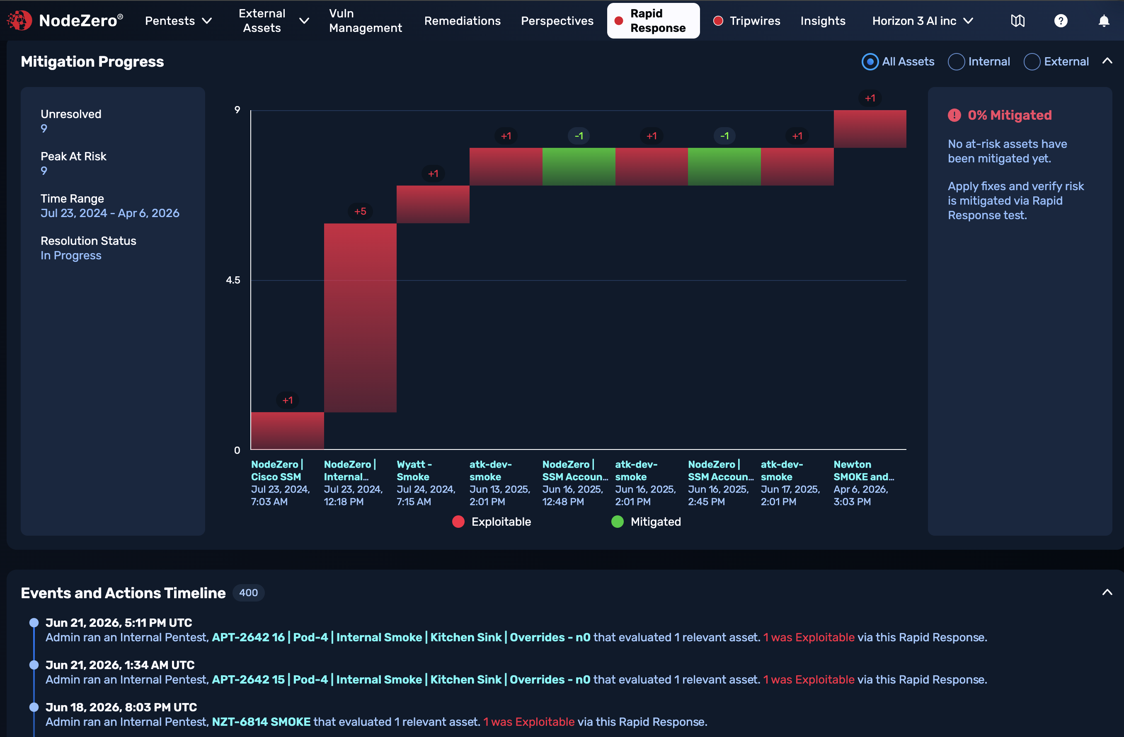Viewport: 1124px width, 737px height.
Task: Open the documentation map icon
Action: [1017, 21]
